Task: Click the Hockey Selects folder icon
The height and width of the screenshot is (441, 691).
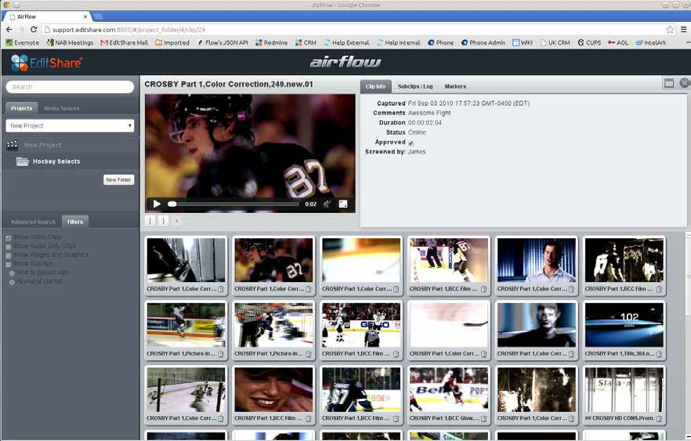Action: 23,161
